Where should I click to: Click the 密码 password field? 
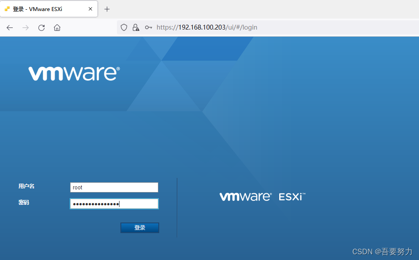[114, 204]
